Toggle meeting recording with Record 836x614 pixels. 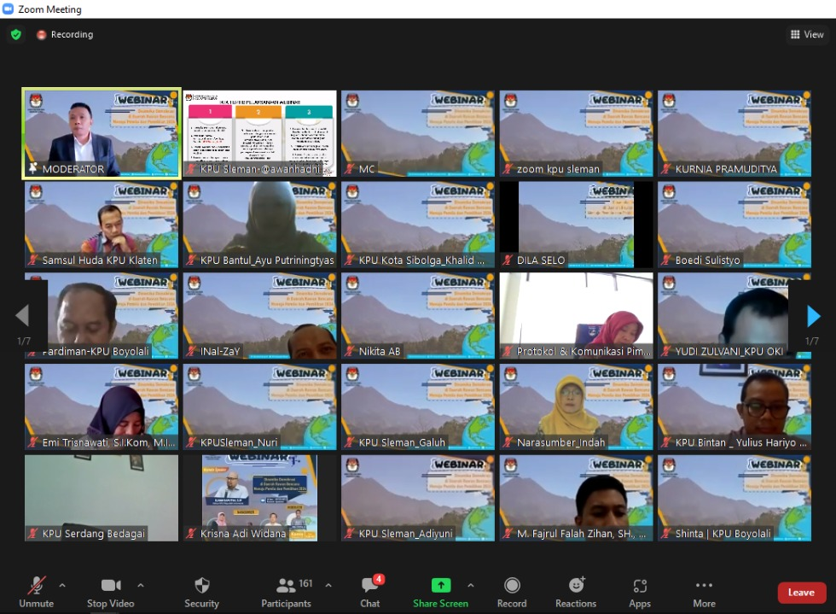[512, 591]
